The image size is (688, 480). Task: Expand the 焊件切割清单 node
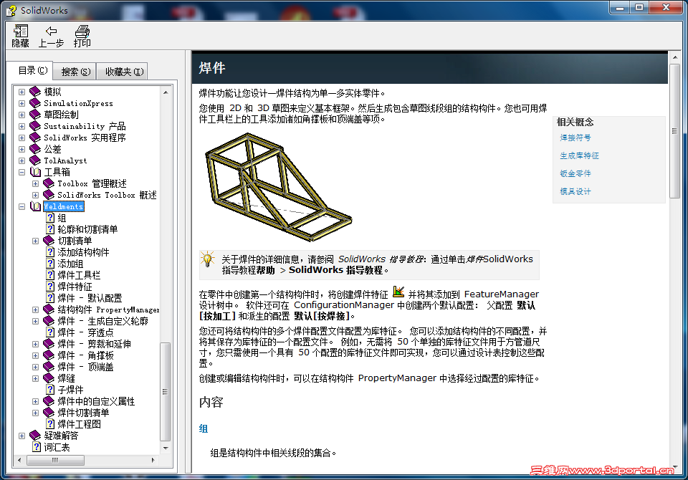pyautogui.click(x=36, y=413)
